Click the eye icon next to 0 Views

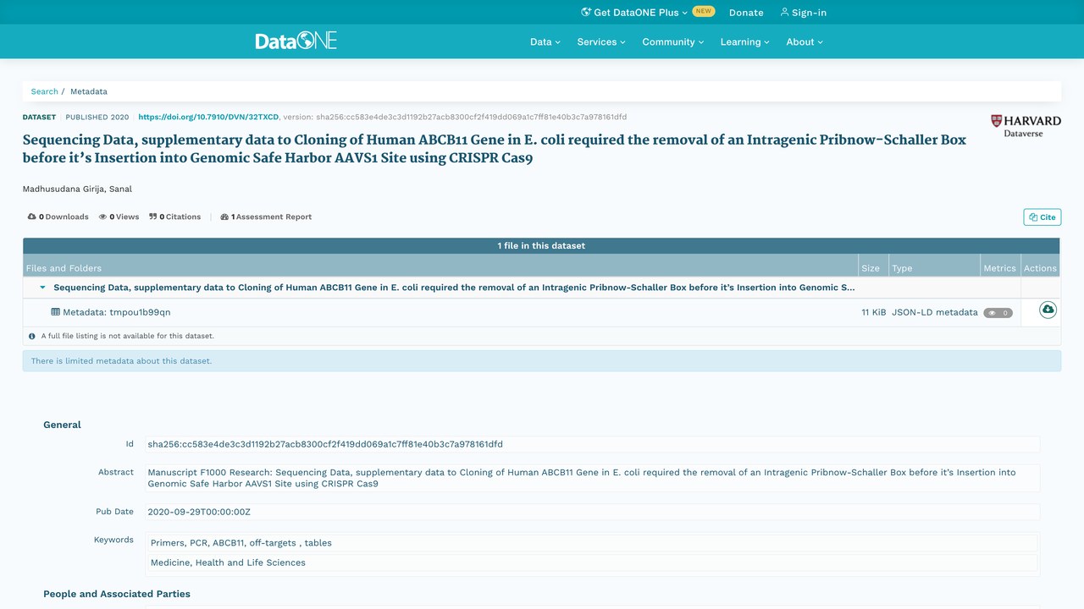pyautogui.click(x=102, y=217)
